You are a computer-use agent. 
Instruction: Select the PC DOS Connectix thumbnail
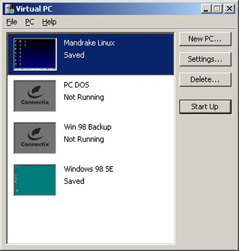click(35, 96)
